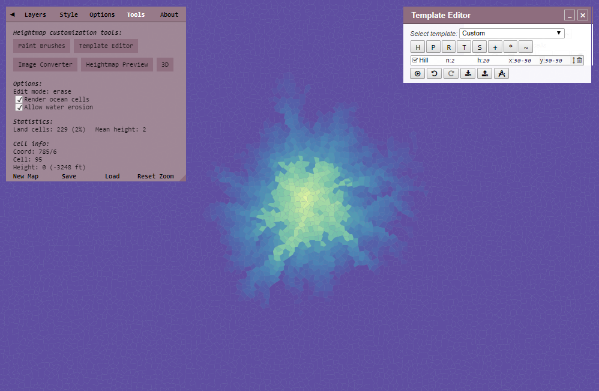
Task: Untick the Hill step checkbox
Action: point(415,60)
